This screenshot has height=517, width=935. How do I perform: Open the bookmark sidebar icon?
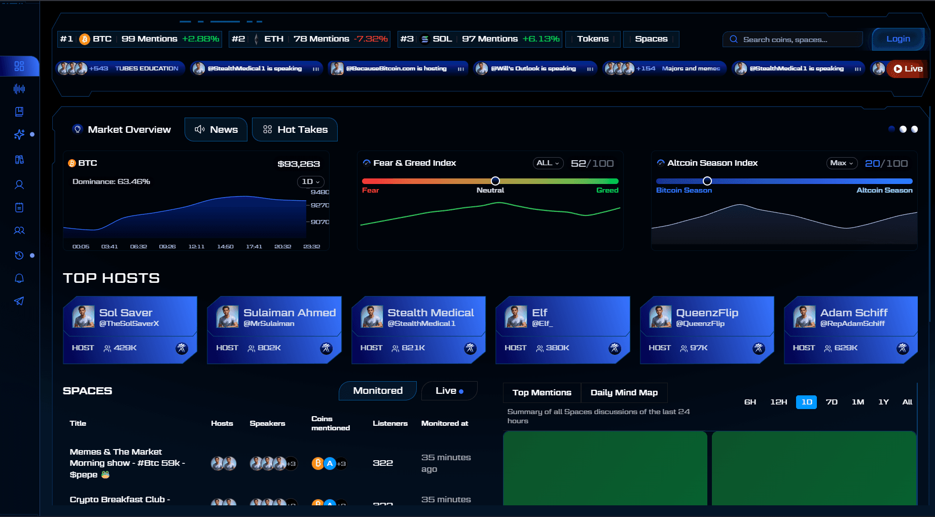[19, 112]
